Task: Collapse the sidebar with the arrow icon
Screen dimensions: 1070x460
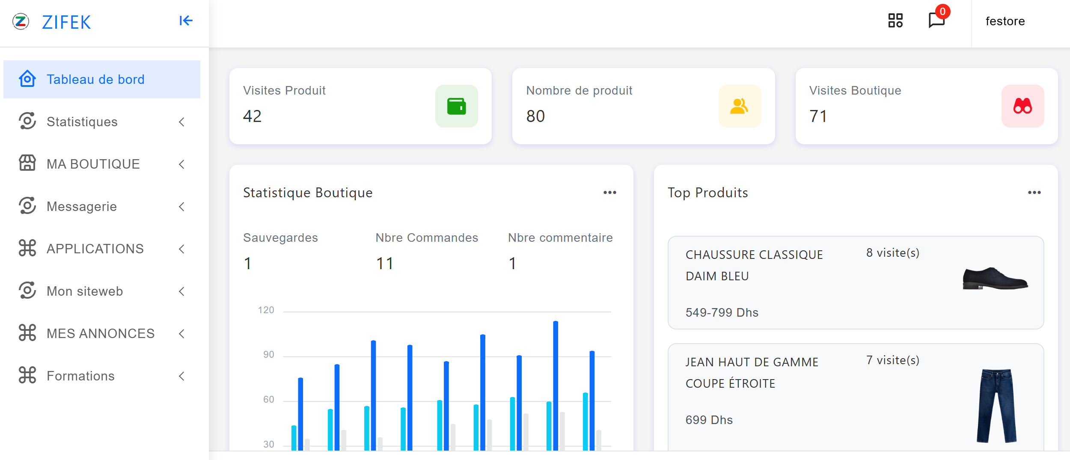Action: pos(186,21)
